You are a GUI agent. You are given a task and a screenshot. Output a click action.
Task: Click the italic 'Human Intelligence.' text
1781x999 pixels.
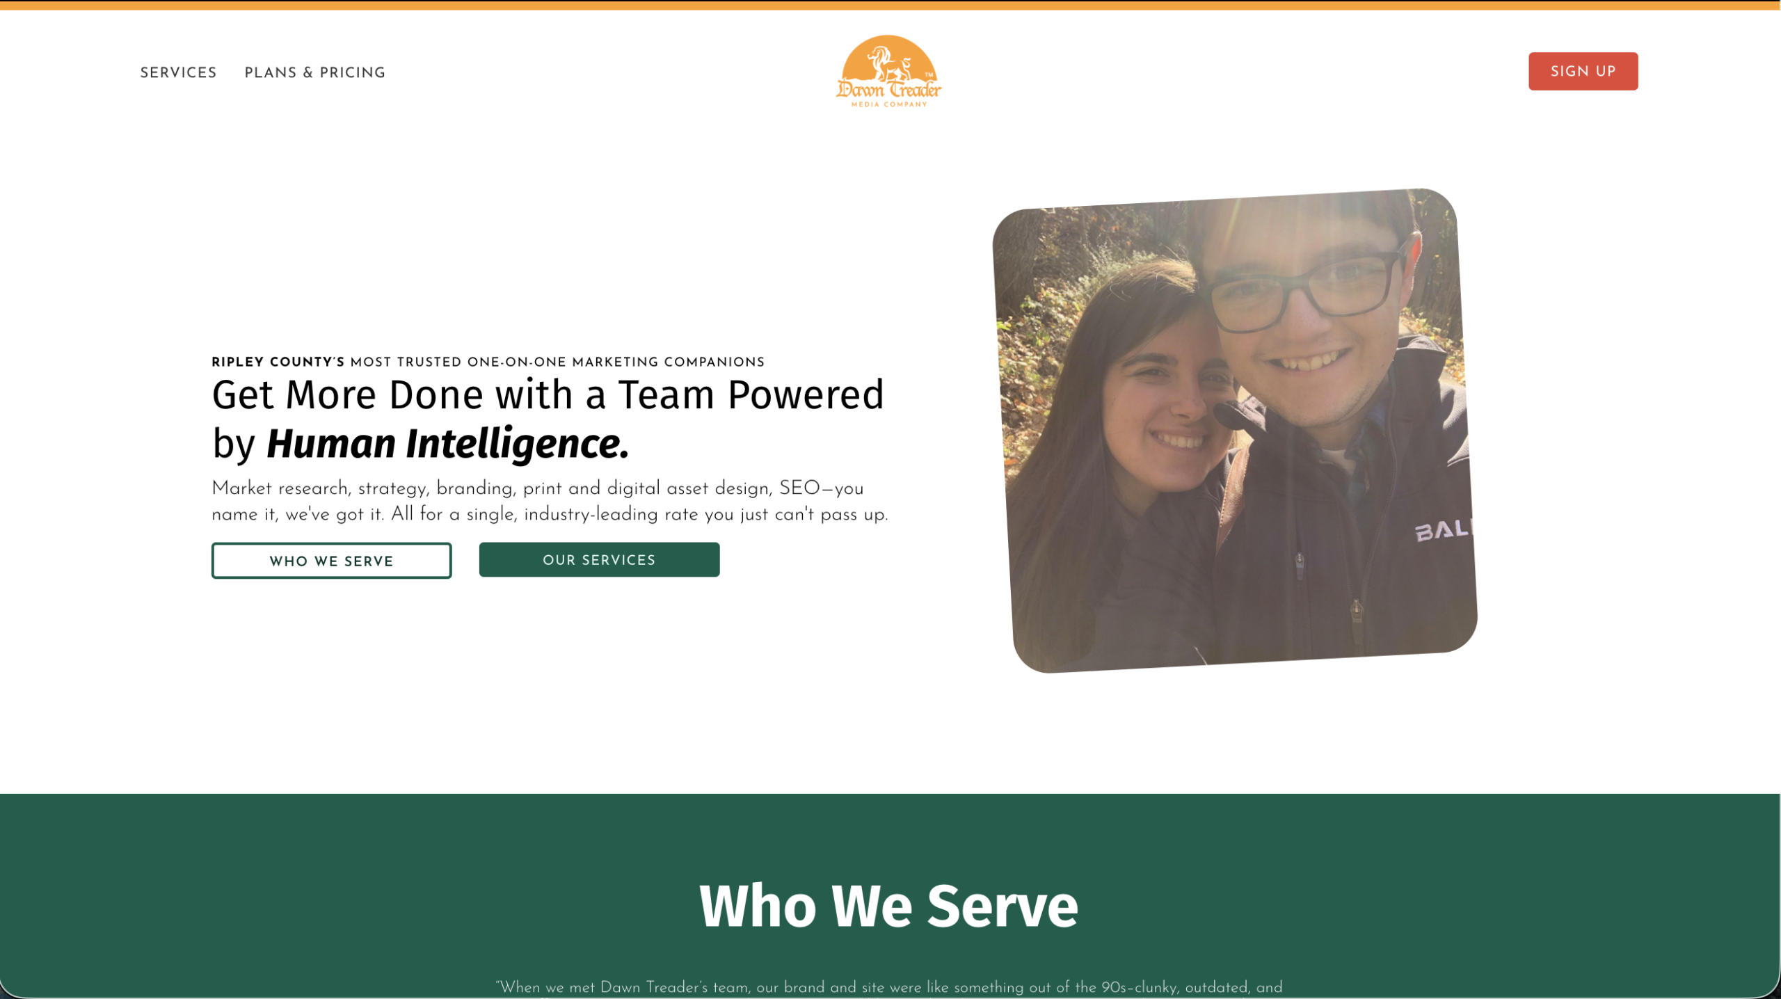pyautogui.click(x=447, y=444)
